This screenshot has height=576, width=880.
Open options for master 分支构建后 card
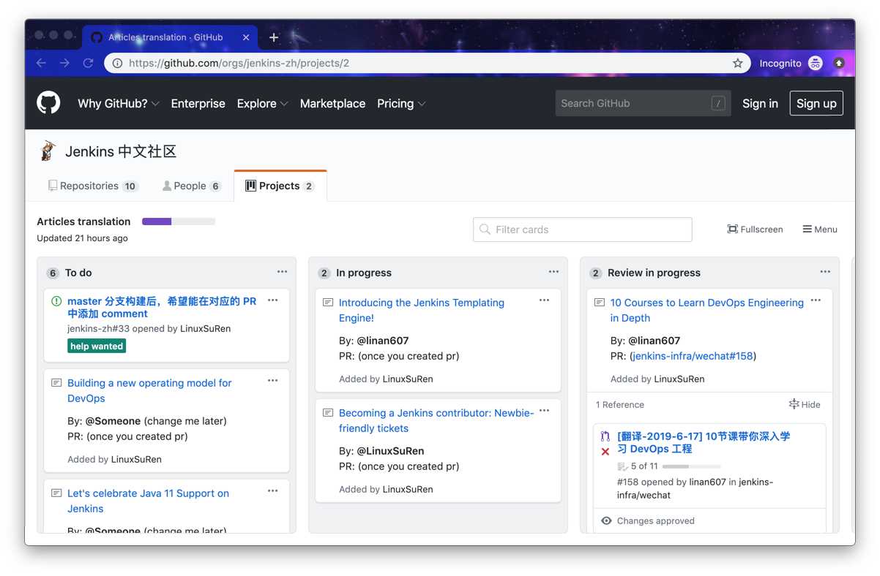tap(272, 300)
